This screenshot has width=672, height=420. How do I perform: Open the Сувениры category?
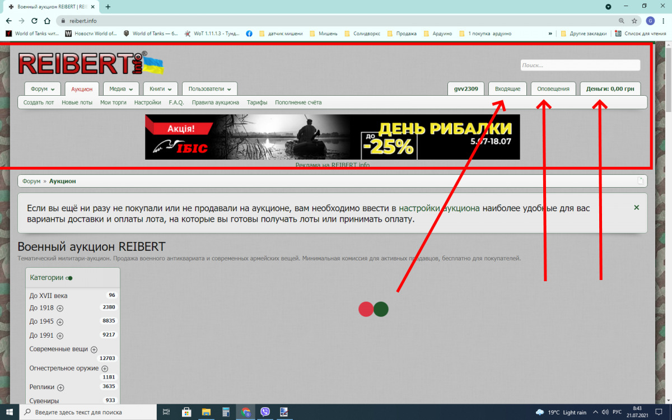click(x=44, y=400)
